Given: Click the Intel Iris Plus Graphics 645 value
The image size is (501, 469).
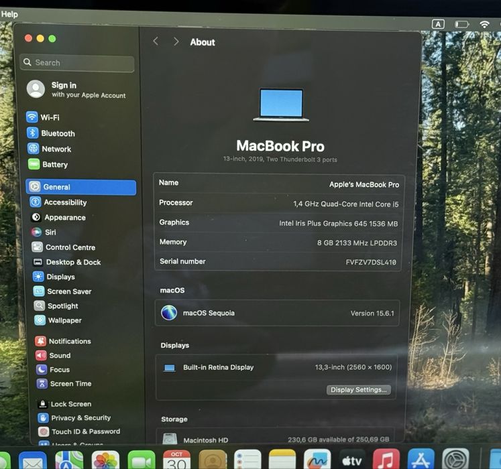Looking at the screenshot, I should 339,224.
